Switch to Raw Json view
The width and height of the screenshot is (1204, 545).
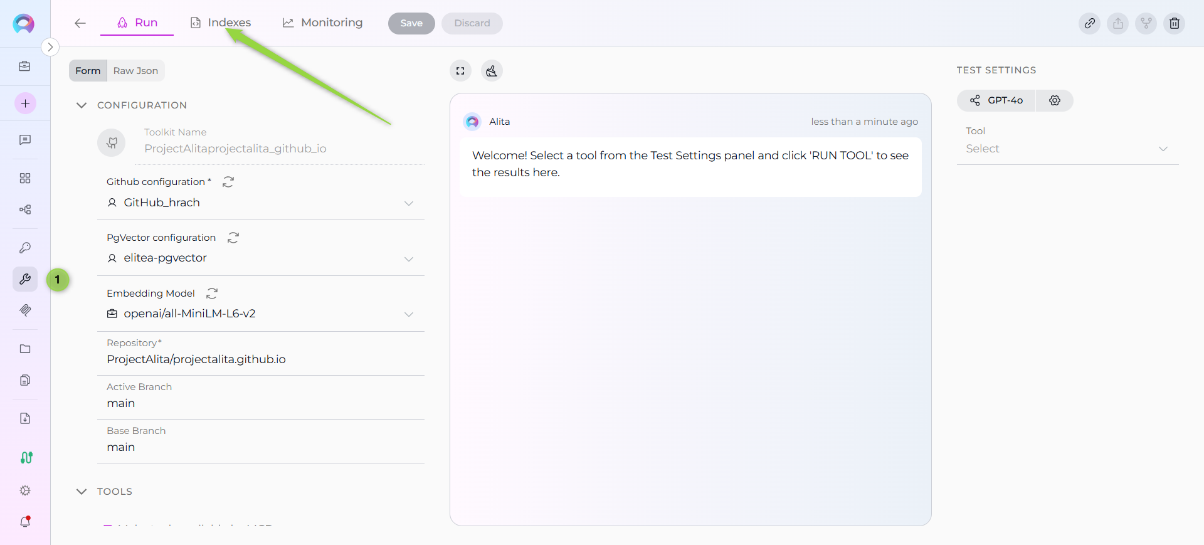[x=135, y=71]
